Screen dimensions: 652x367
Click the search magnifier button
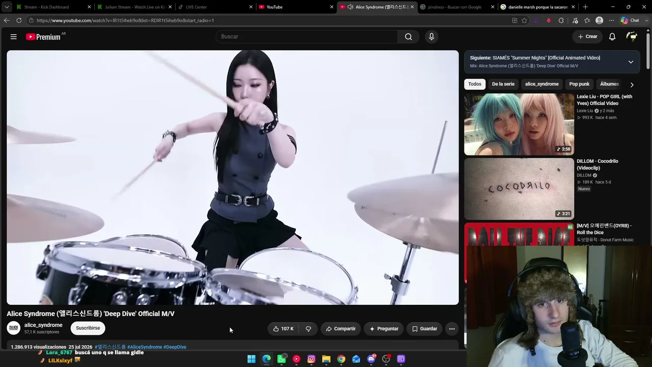(409, 37)
